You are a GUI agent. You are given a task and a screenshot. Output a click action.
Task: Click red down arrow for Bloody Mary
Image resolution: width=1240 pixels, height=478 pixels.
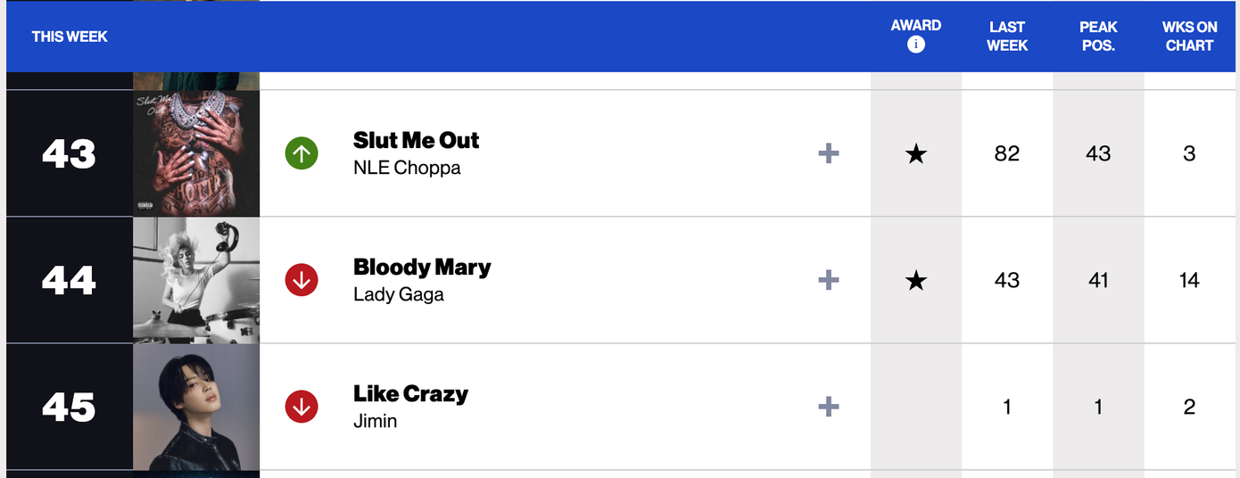[302, 280]
